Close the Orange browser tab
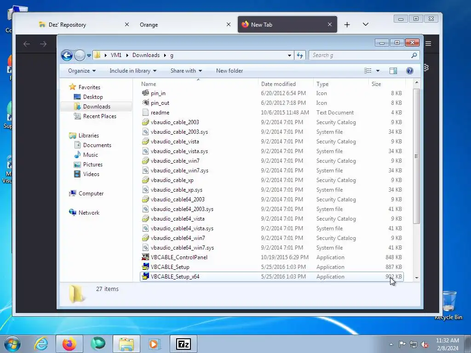This screenshot has height=353, width=471. point(229,25)
